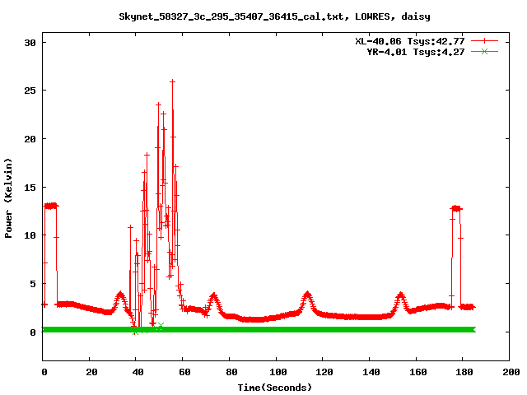
Task: Click the green x marker near 50 seconds
Action: click(161, 326)
